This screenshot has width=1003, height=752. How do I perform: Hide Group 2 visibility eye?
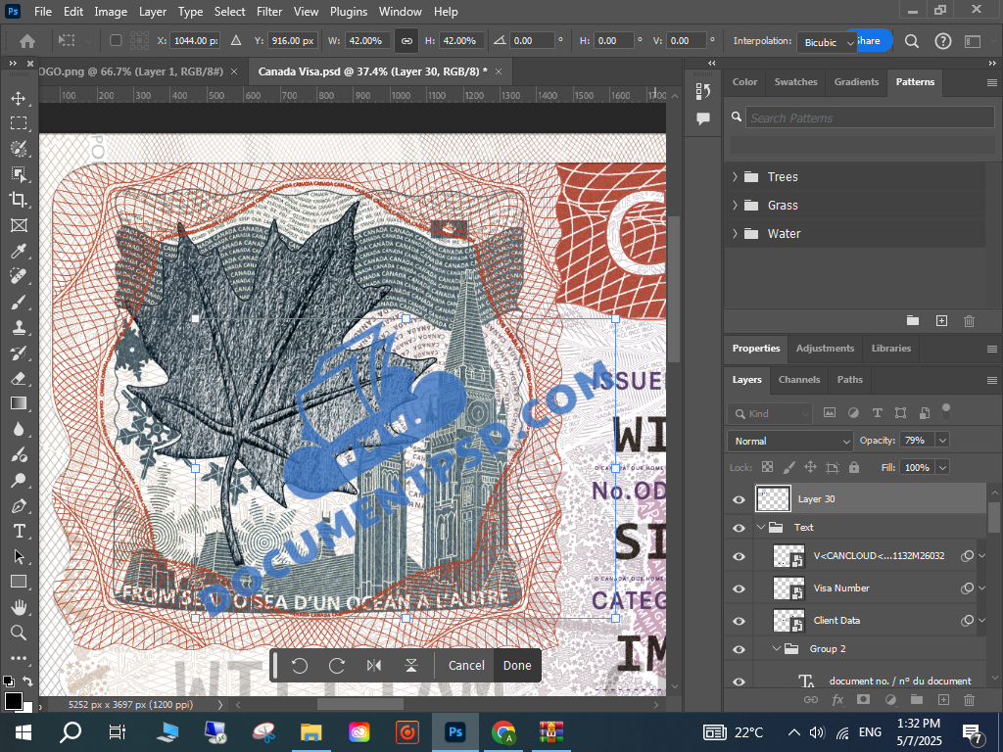pyautogui.click(x=739, y=650)
